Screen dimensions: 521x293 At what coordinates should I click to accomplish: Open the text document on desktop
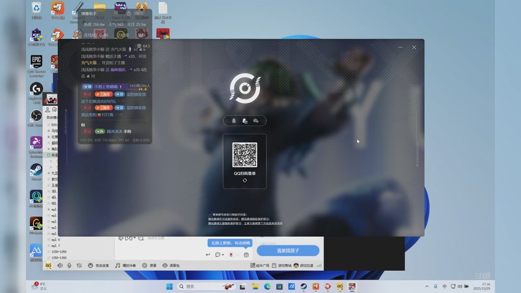tap(162, 12)
